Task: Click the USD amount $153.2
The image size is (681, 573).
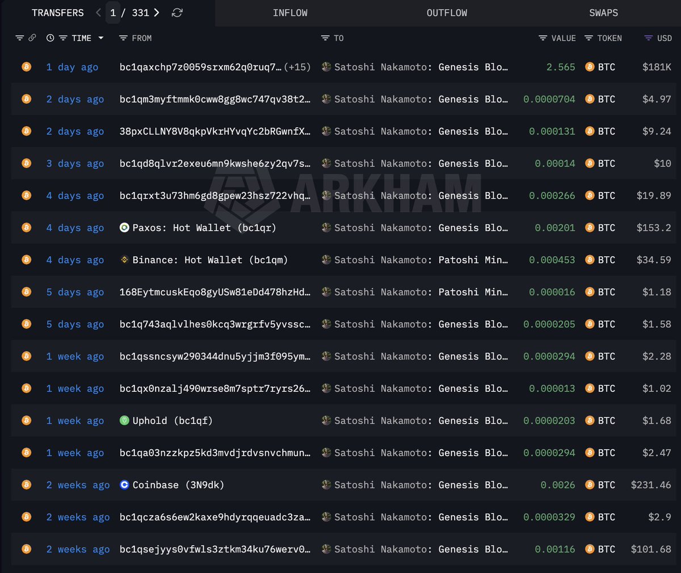Action: point(654,228)
